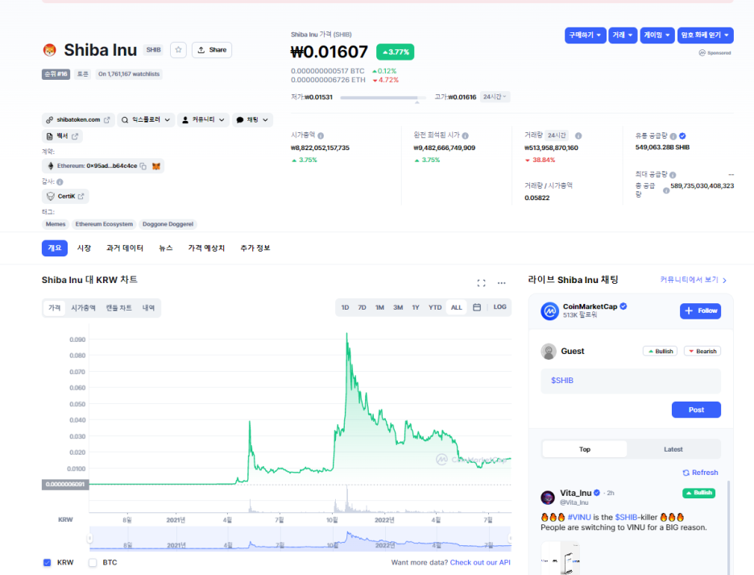The width and height of the screenshot is (754, 575).
Task: Click the Ethereum Ecosystem tag
Action: [x=104, y=224]
